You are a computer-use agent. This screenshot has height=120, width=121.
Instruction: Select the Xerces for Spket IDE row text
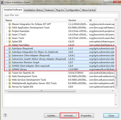tap(22, 87)
